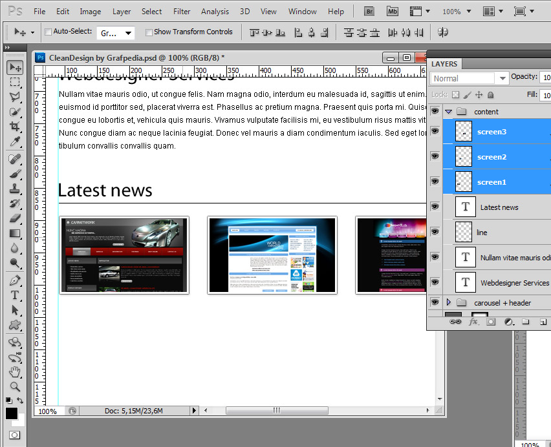Hide the carousel + header group
551x447 pixels.
[435, 302]
